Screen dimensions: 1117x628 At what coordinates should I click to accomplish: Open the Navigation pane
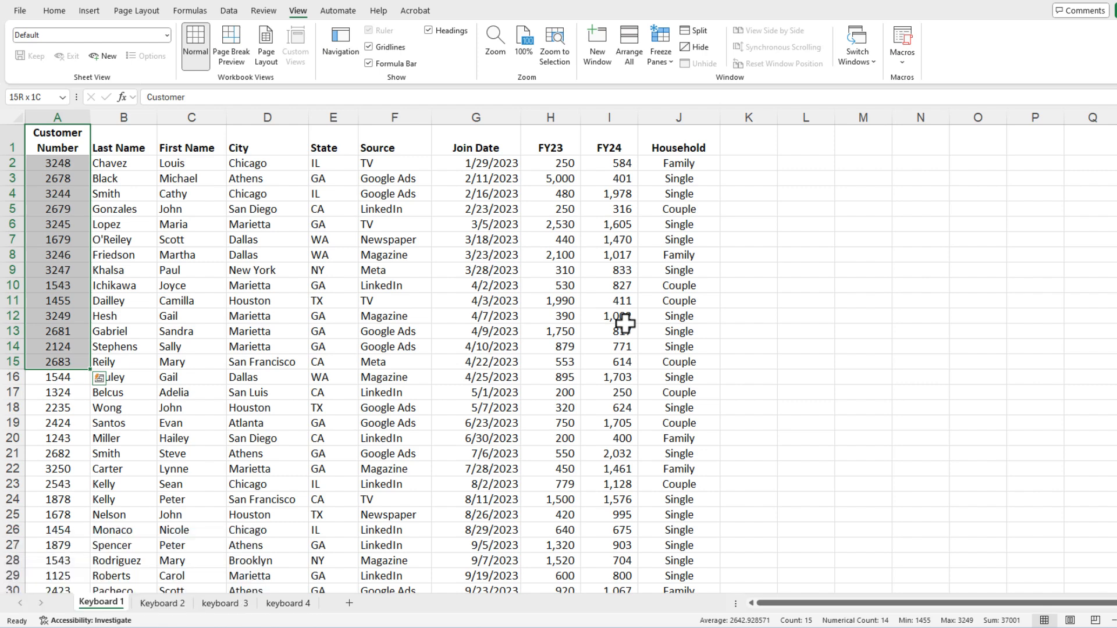coord(340,41)
